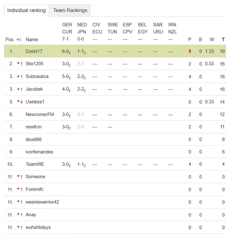Click Doshi17's red 5 points value

pos(190,51)
